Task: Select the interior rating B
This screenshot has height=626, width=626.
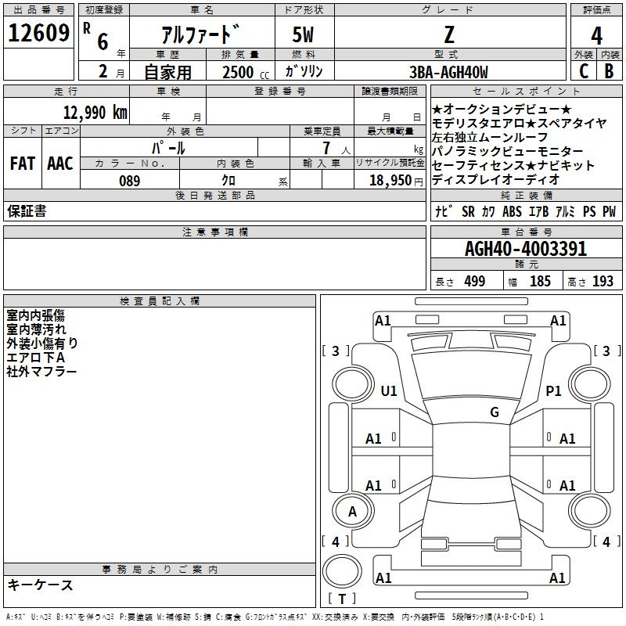Action: (609, 71)
